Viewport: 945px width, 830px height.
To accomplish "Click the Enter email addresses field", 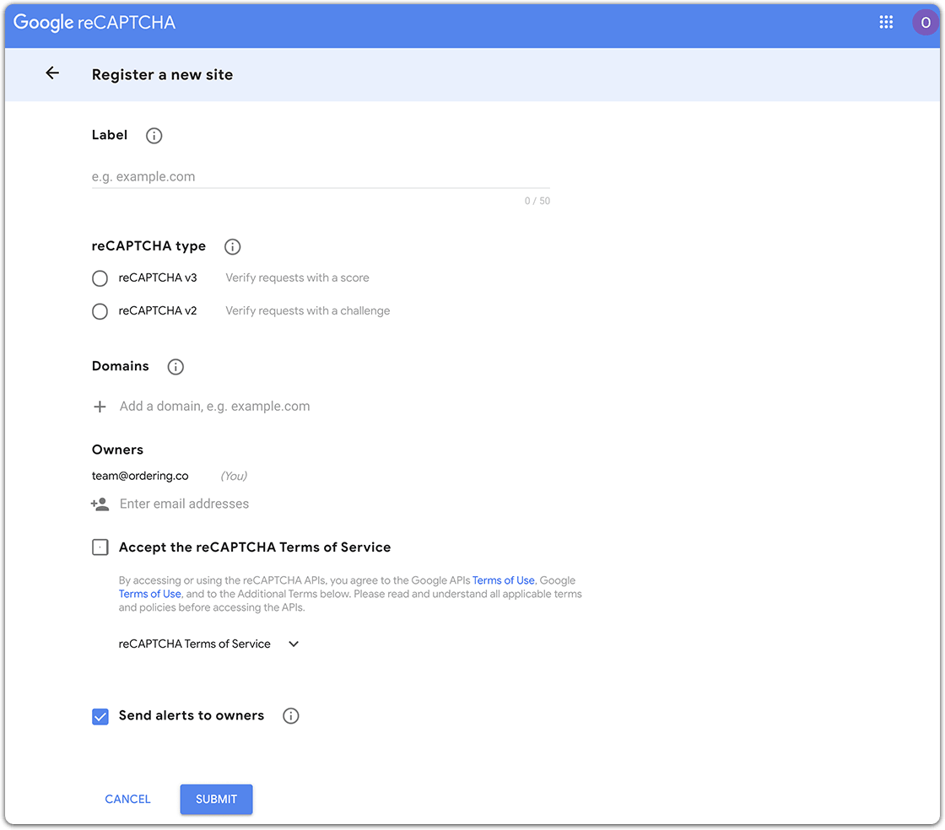I will [185, 504].
